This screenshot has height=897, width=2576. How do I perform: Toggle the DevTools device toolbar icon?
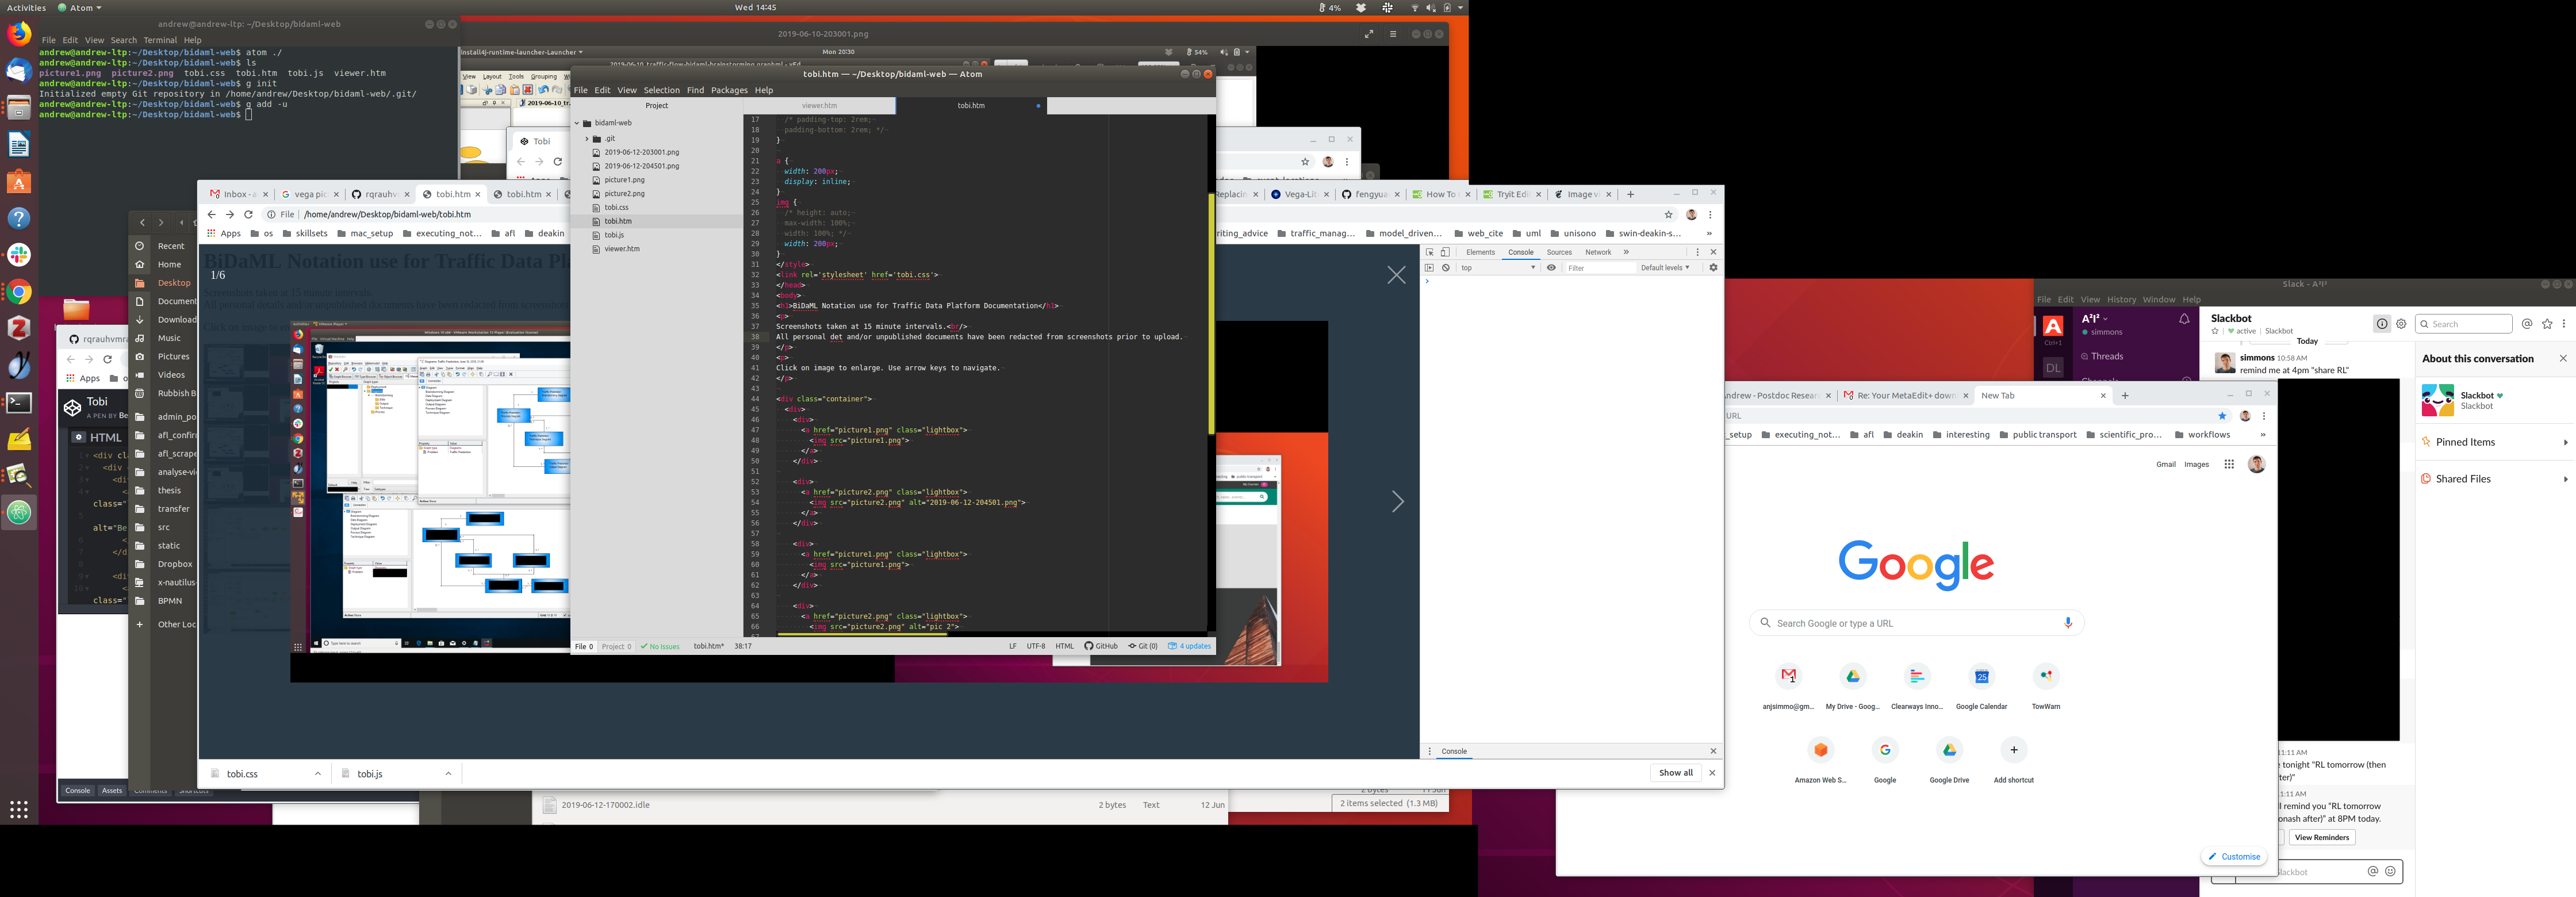pyautogui.click(x=1445, y=252)
